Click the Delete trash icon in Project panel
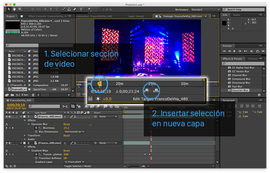 click(33, 95)
